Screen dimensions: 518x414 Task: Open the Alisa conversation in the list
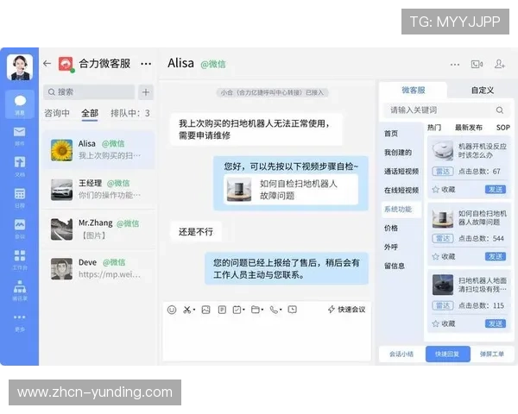click(98, 149)
